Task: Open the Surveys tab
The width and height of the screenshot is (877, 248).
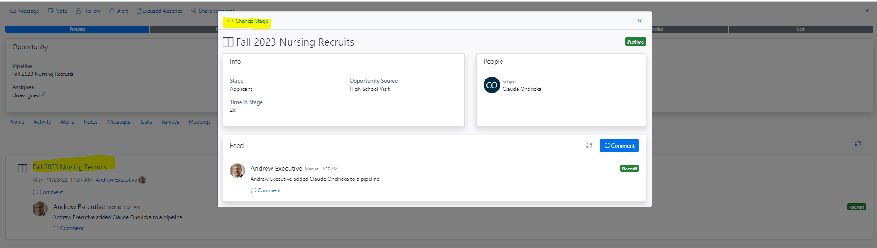Action: (x=170, y=122)
